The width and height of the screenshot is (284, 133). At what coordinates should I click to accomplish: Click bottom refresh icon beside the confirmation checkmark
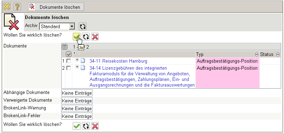pos(86,126)
